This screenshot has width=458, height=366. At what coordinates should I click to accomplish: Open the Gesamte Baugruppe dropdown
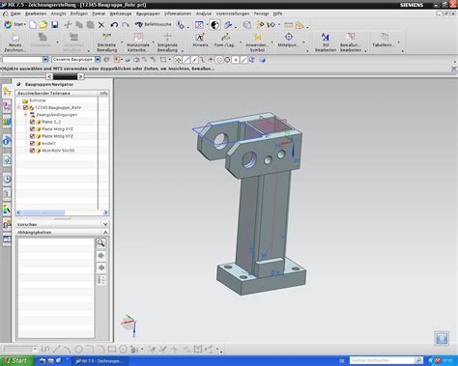click(x=98, y=60)
